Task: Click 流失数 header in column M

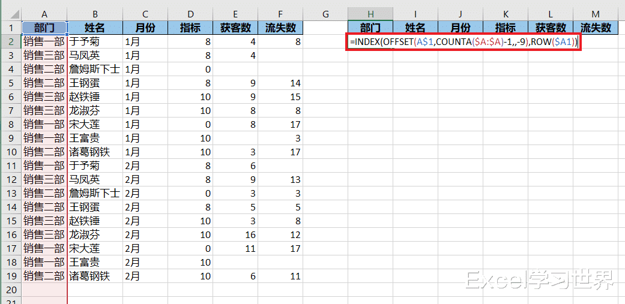Action: [x=596, y=28]
